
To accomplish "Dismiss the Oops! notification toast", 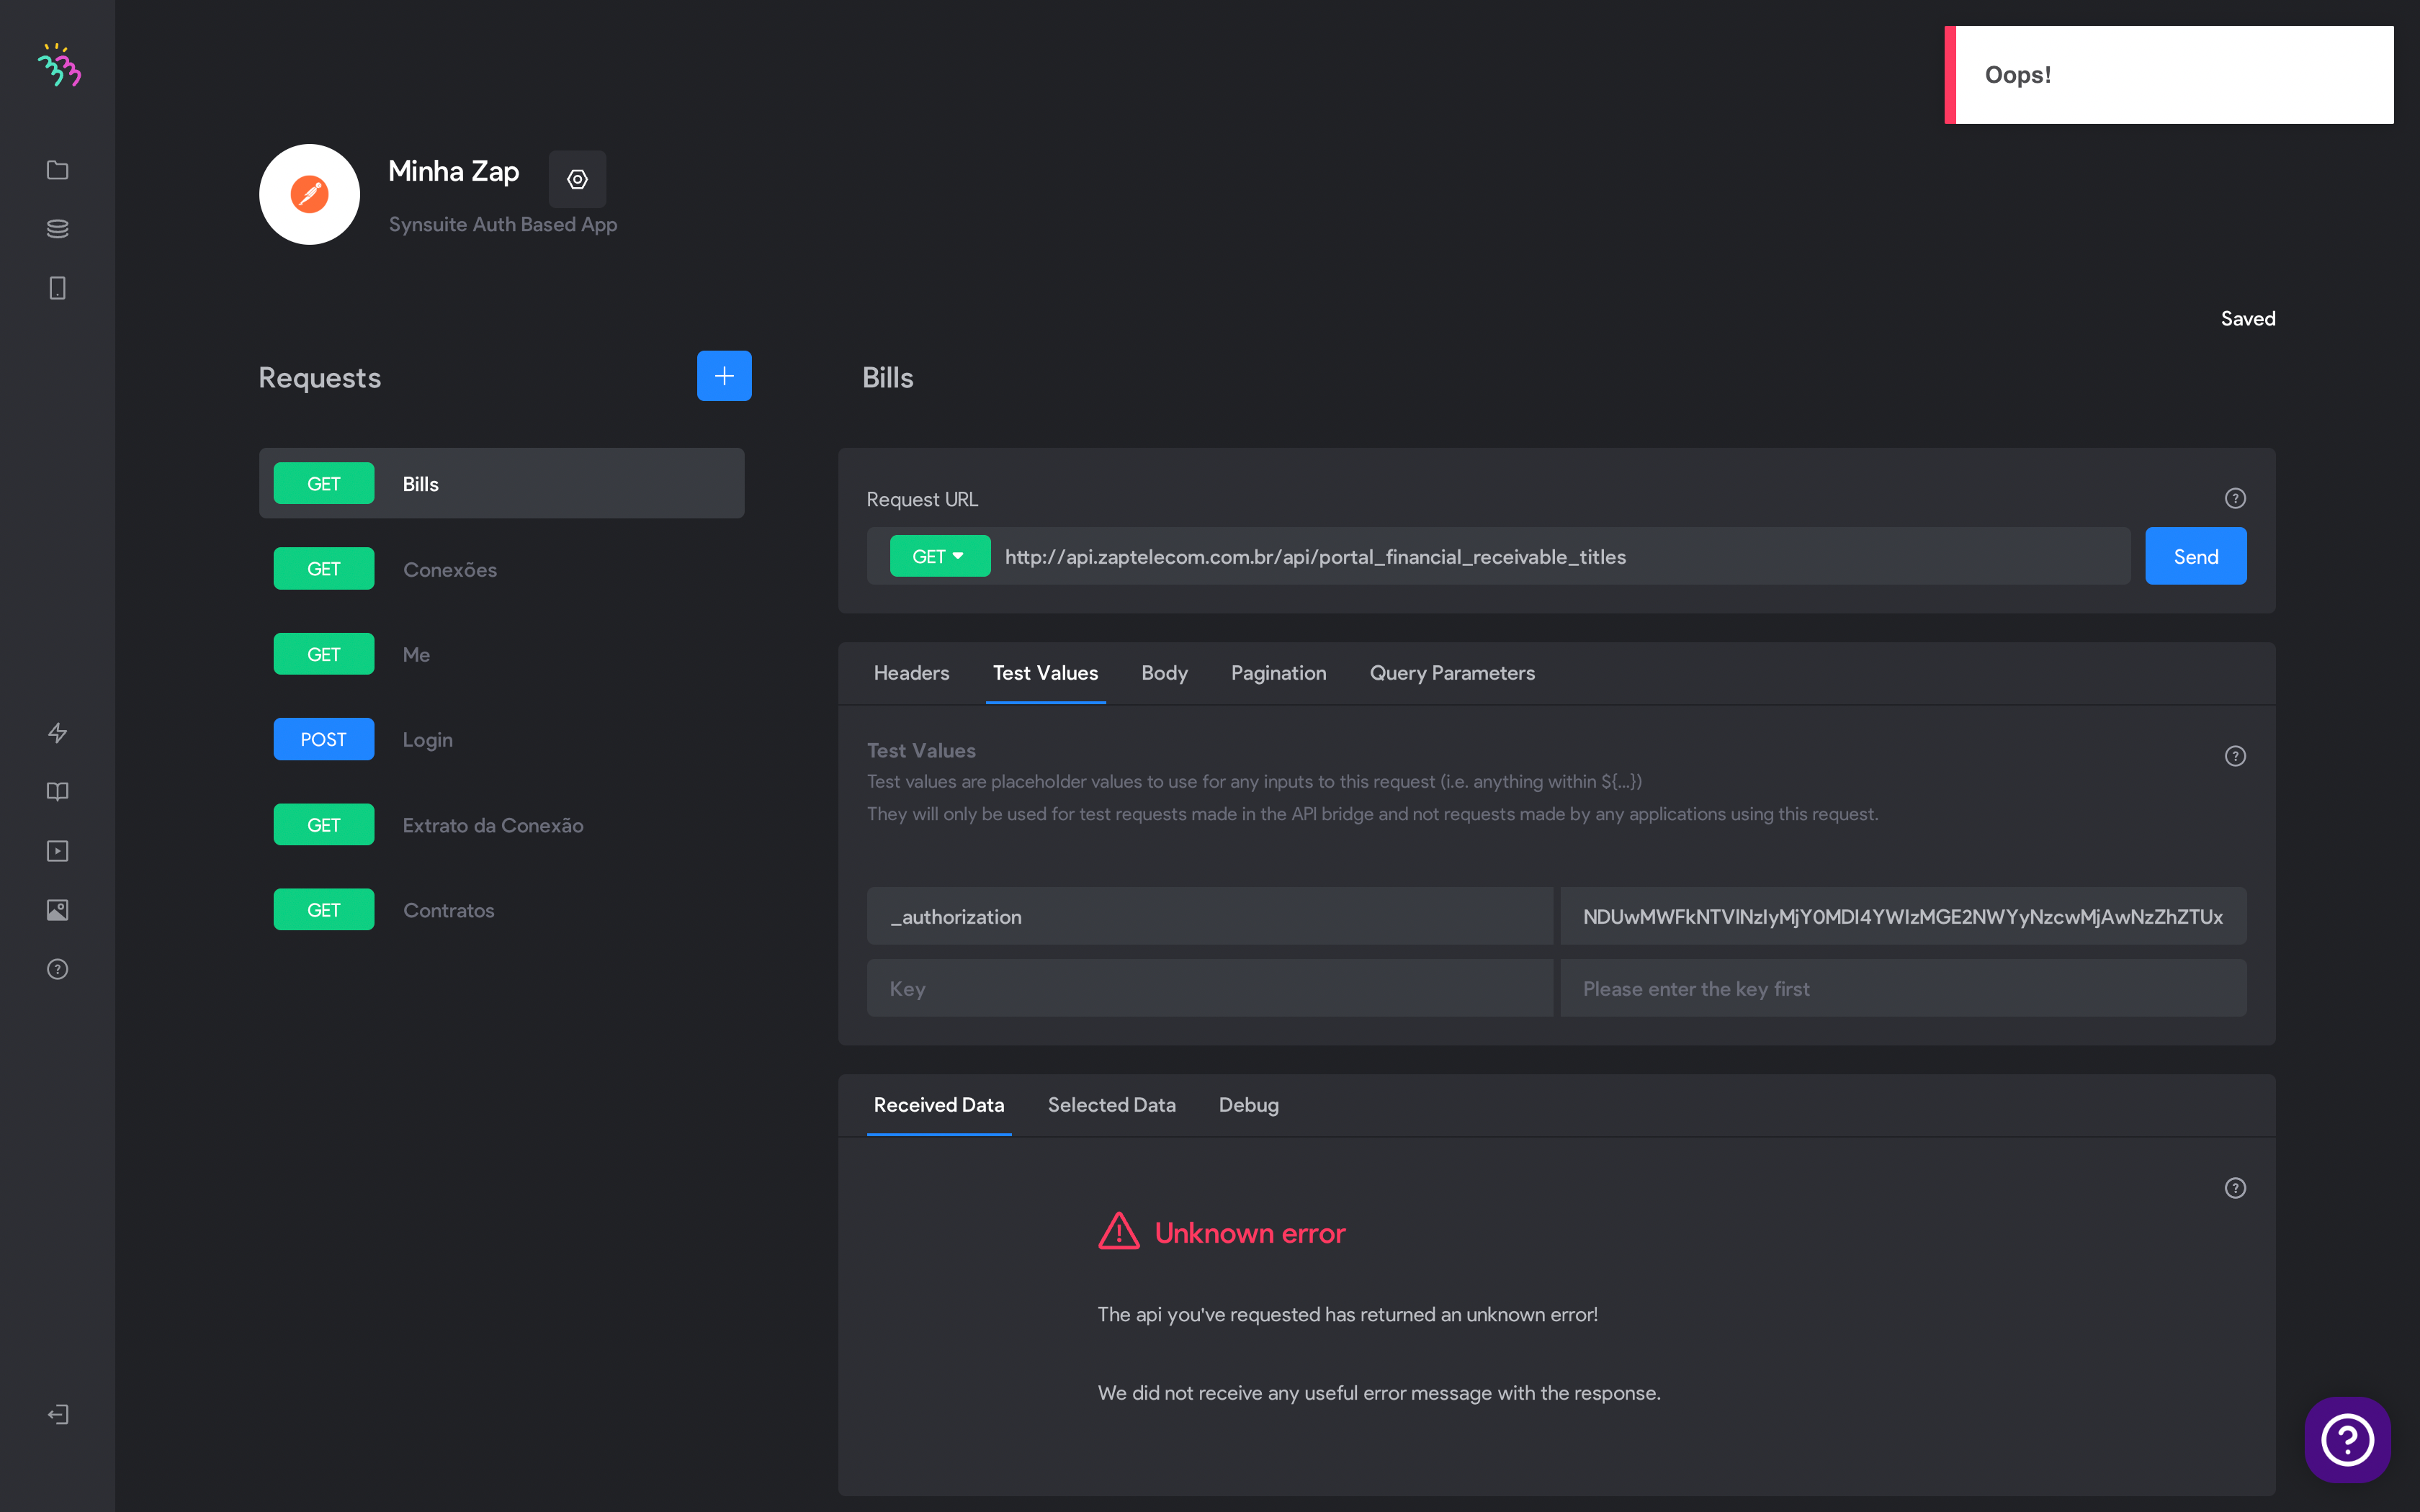I will 2168,75.
